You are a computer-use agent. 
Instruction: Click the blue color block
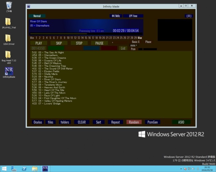coord(91,48)
